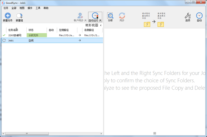Toggle Account Sync (帐户同步) off/on
Screen dimensions: 207x137
pos(80,17)
